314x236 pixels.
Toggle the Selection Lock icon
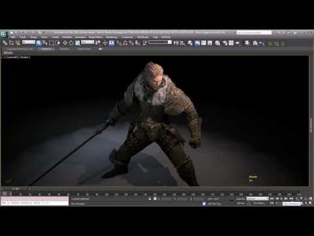coord(150,199)
